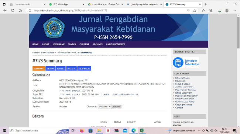
Task: Open File Explorer in taskbar
Action: click(x=99, y=130)
